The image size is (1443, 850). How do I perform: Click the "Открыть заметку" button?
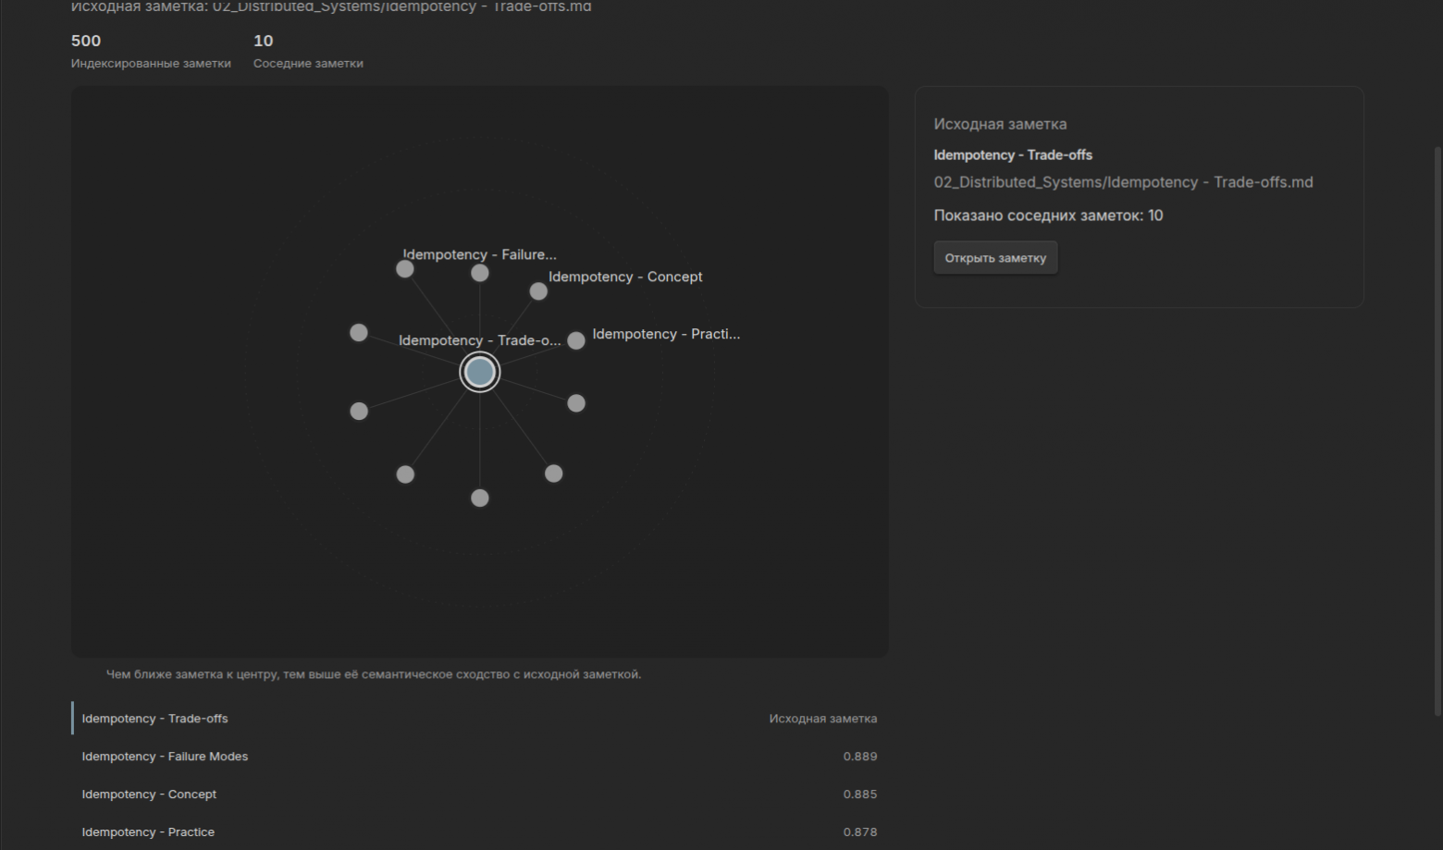click(x=995, y=258)
